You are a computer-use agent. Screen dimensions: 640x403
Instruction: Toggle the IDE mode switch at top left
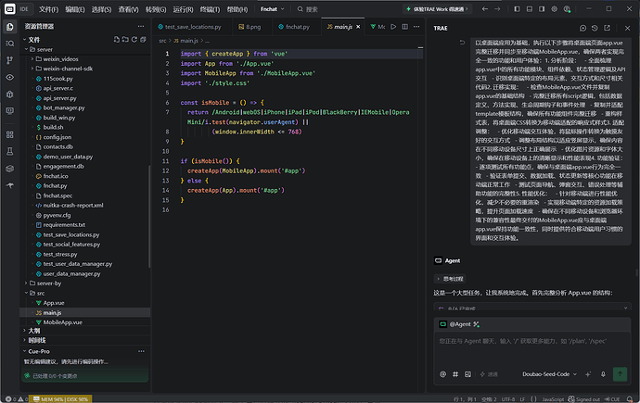17,9
